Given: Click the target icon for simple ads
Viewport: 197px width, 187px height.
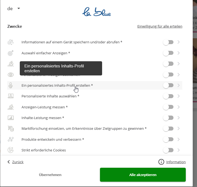Looking at the screenshot, I should (x=10, y=53).
